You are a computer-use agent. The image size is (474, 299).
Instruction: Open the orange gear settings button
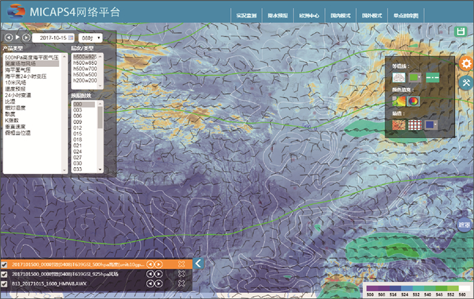click(466, 63)
